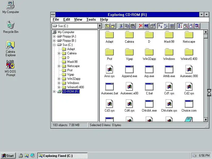Select Attrib.exe in the file list
This screenshot has height=159, width=212.
[x=169, y=71]
